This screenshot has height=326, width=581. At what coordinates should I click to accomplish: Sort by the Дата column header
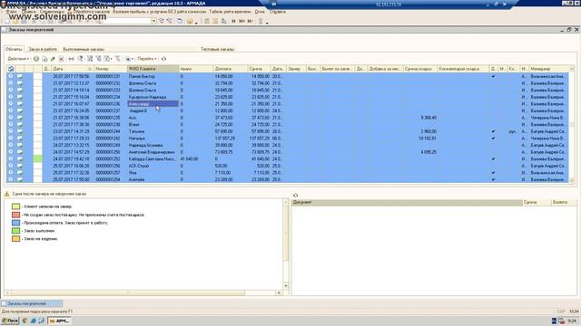[73, 69]
